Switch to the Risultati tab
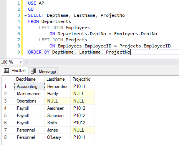 [15, 71]
